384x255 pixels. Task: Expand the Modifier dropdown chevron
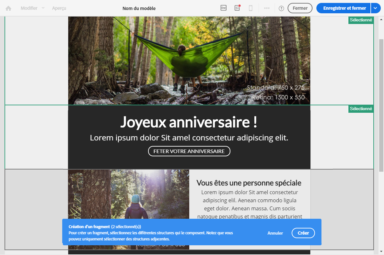point(43,8)
